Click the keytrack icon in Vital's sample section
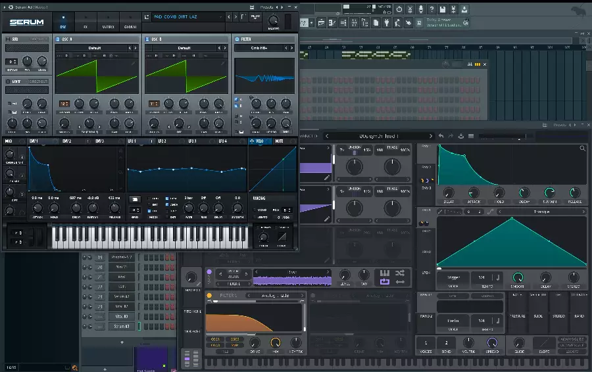Screen dimensions: 592x372 pos(385,273)
